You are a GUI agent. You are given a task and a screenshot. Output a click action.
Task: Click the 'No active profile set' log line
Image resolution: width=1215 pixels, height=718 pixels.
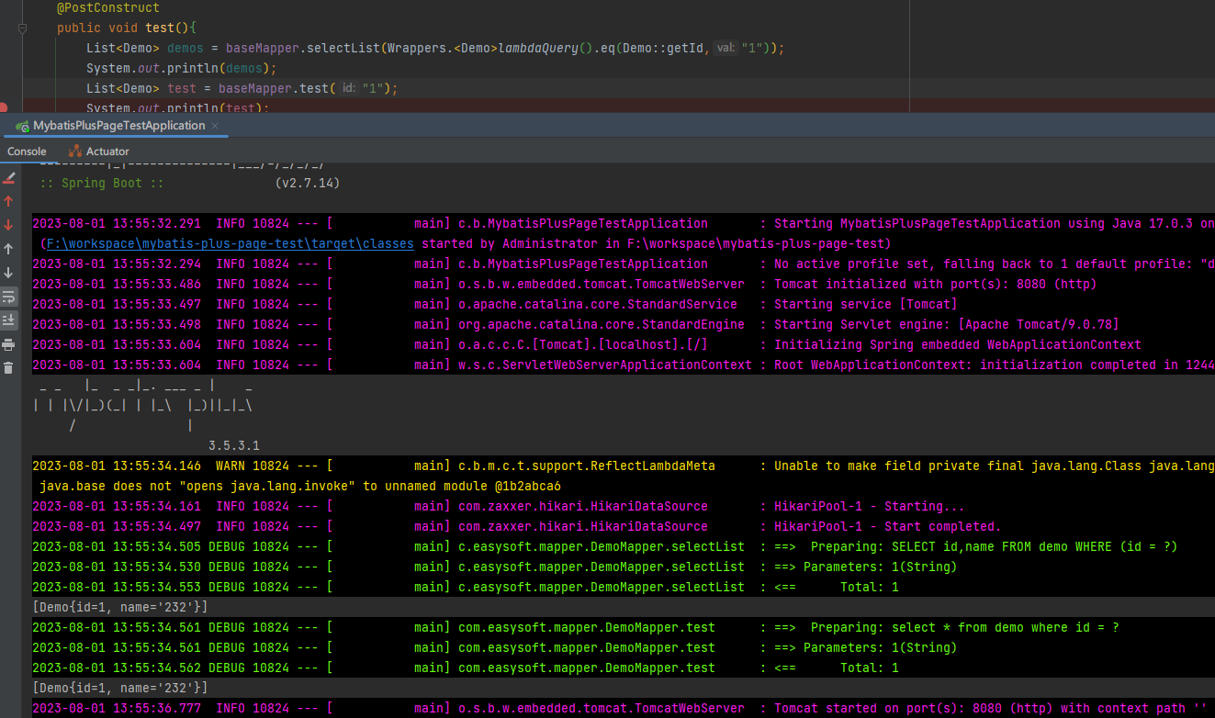point(623,264)
